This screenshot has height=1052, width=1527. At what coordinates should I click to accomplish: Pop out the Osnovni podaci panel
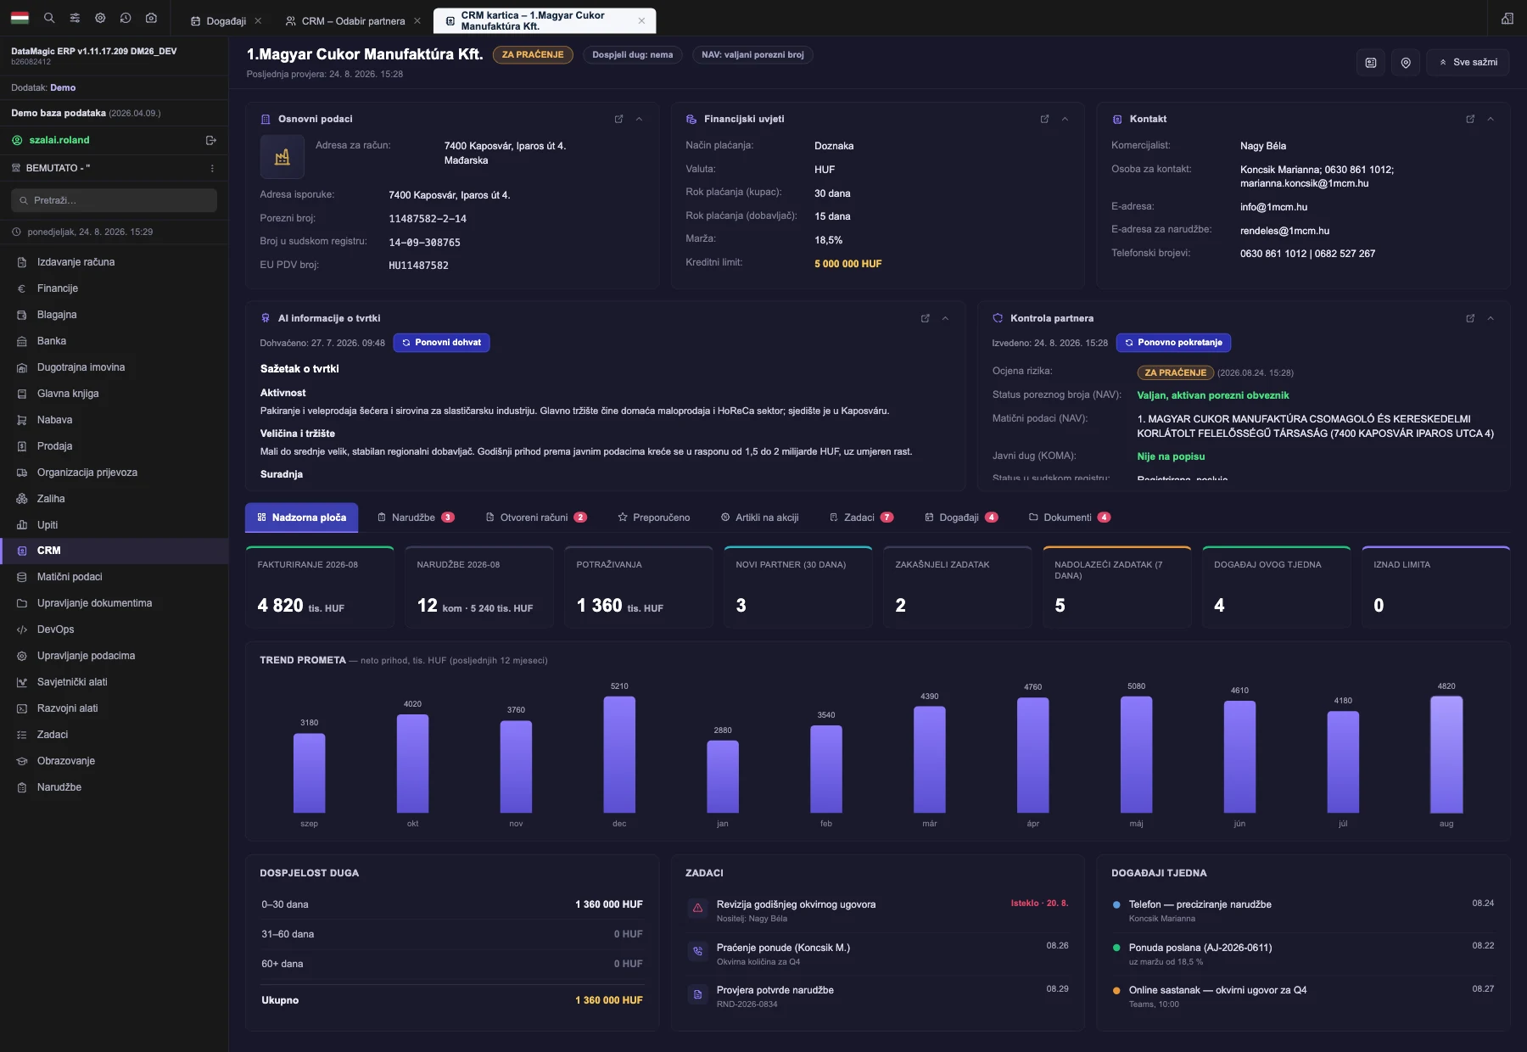click(618, 119)
